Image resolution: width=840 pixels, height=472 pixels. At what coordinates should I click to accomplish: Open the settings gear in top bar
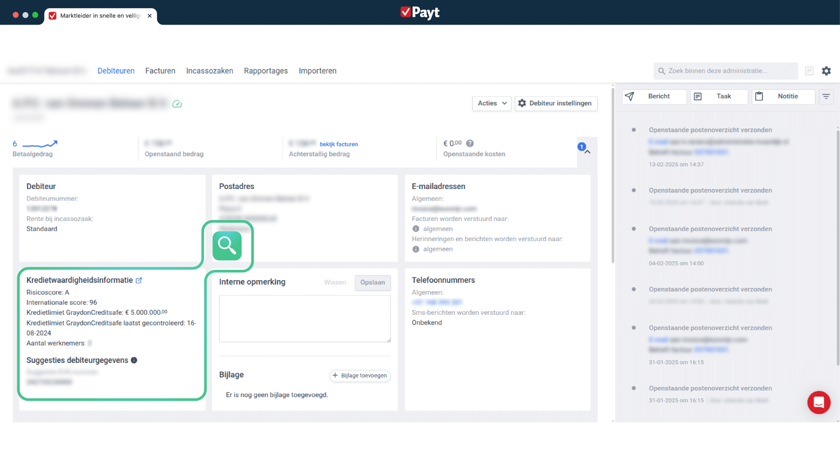(826, 71)
